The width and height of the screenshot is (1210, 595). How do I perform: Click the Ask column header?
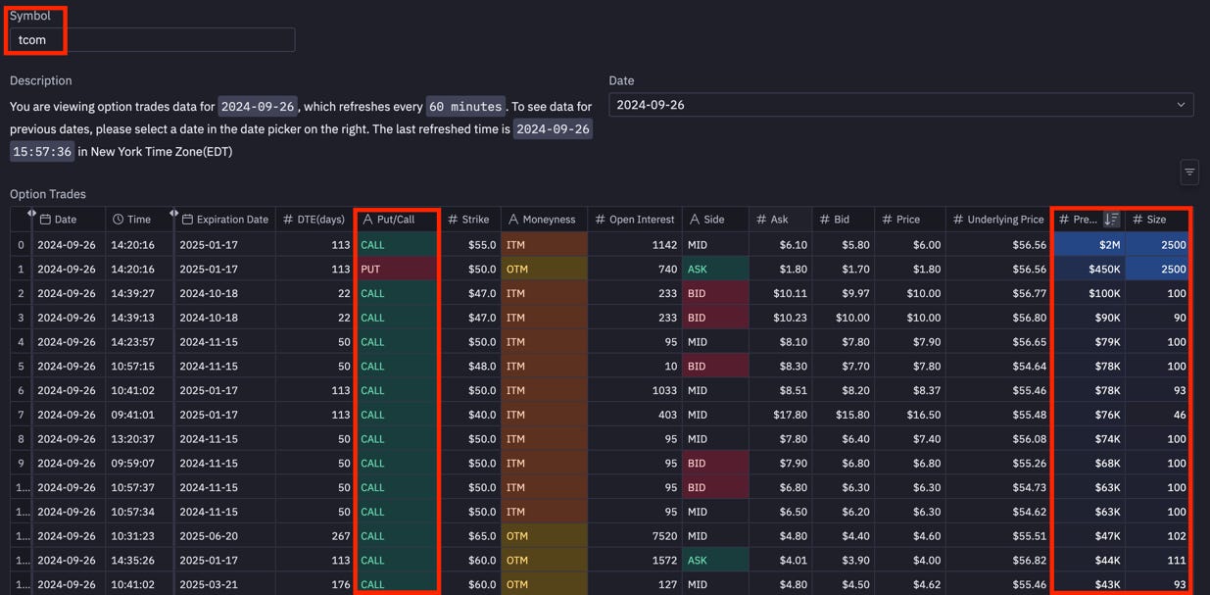pos(781,220)
